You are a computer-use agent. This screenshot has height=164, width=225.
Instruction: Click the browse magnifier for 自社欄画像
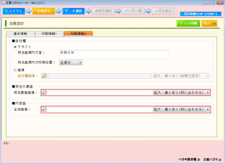tap(44, 76)
